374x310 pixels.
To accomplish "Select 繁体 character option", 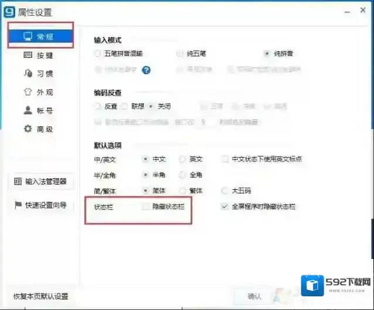I will (x=182, y=190).
